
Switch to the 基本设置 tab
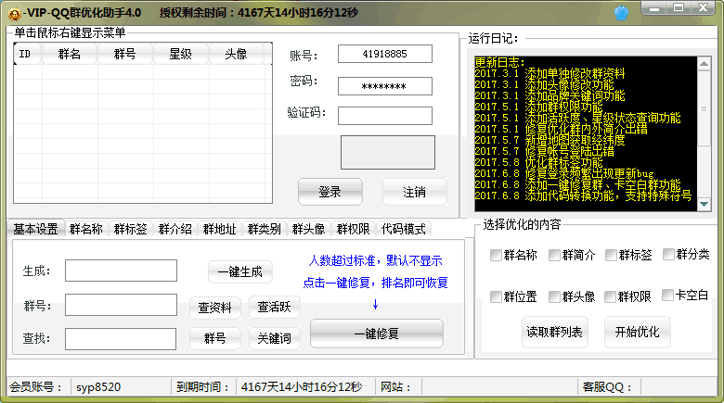[35, 229]
